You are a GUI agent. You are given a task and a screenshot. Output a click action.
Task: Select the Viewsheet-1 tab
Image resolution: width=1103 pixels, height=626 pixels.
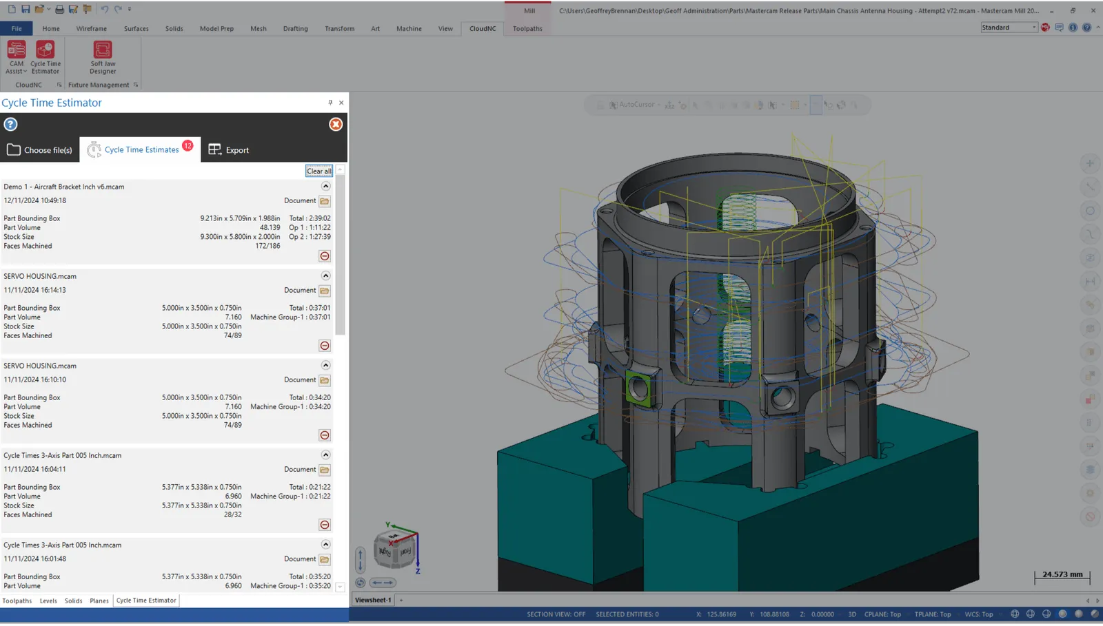[x=373, y=601]
